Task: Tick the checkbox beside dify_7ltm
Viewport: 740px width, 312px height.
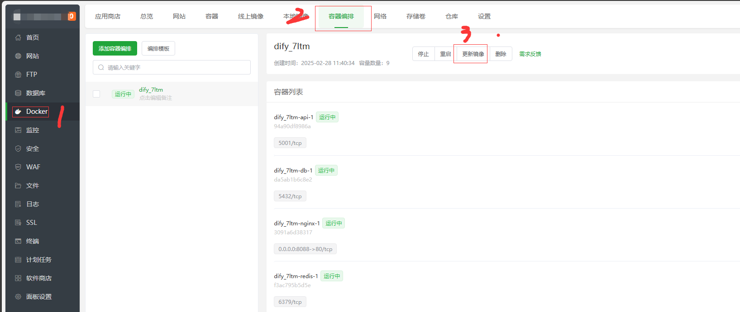Action: pos(96,94)
